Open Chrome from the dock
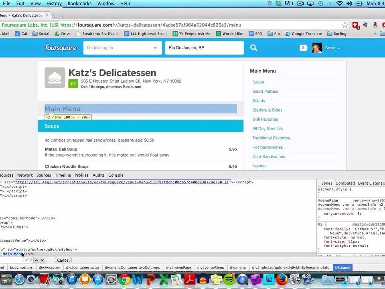The height and width of the screenshot is (289, 385). point(124,280)
